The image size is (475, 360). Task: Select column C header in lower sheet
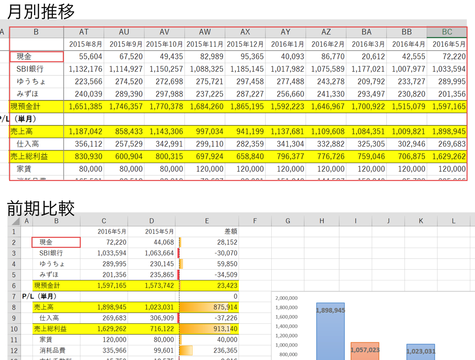pos(104,221)
